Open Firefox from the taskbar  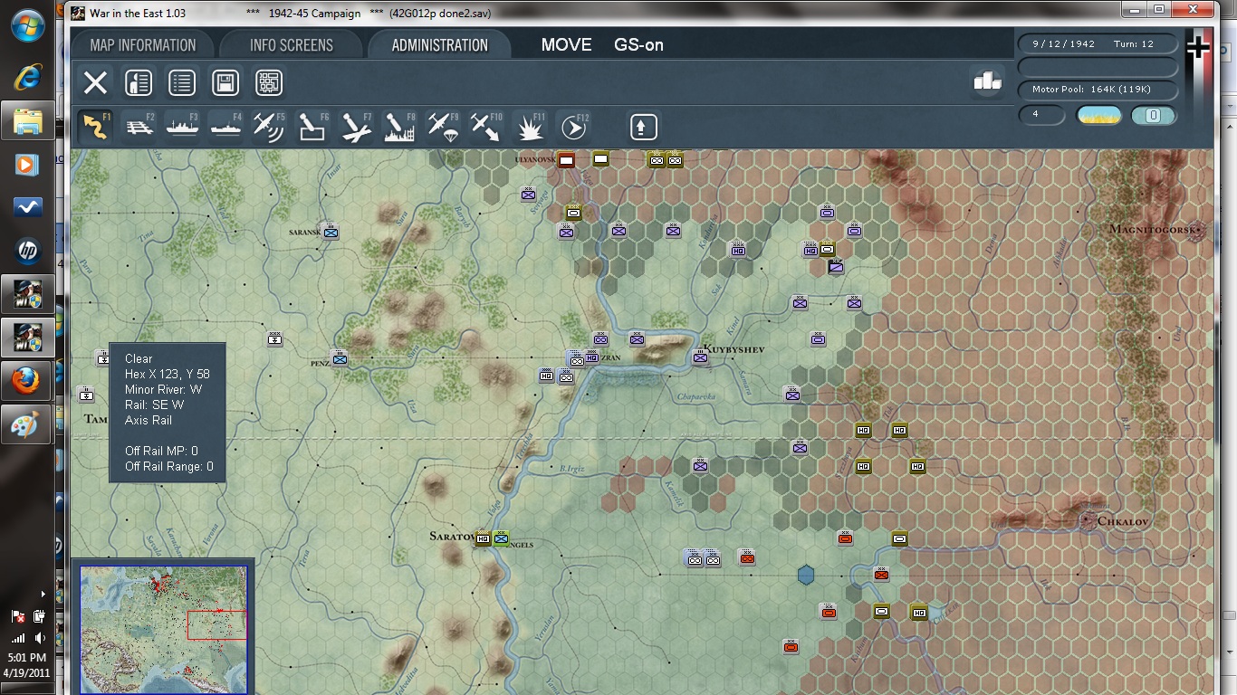27,382
